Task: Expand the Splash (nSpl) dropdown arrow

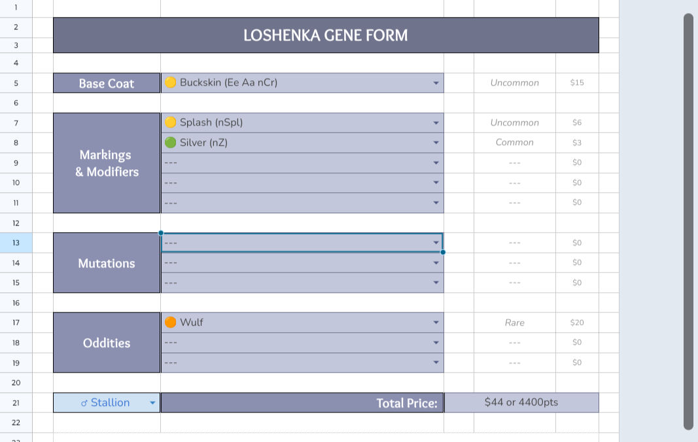Action: pyautogui.click(x=436, y=123)
